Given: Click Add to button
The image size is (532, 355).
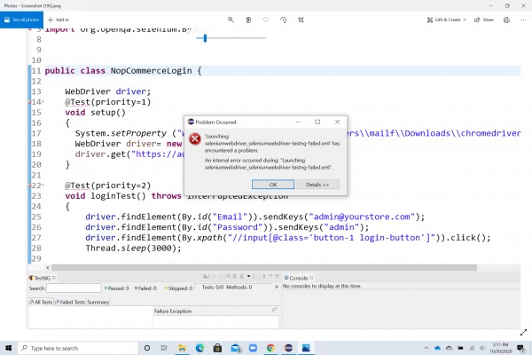Looking at the screenshot, I should 59,20.
